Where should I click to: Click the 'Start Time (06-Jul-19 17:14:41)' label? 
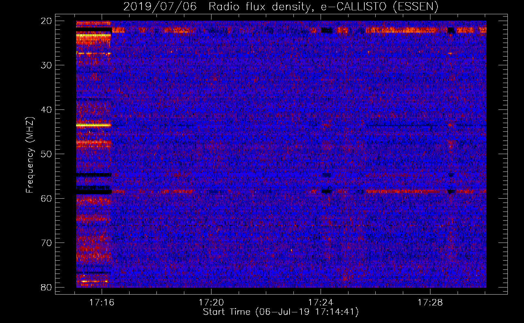[281, 312]
